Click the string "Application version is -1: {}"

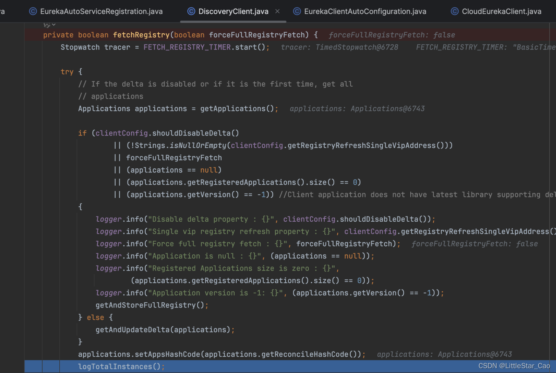pyautogui.click(x=216, y=293)
